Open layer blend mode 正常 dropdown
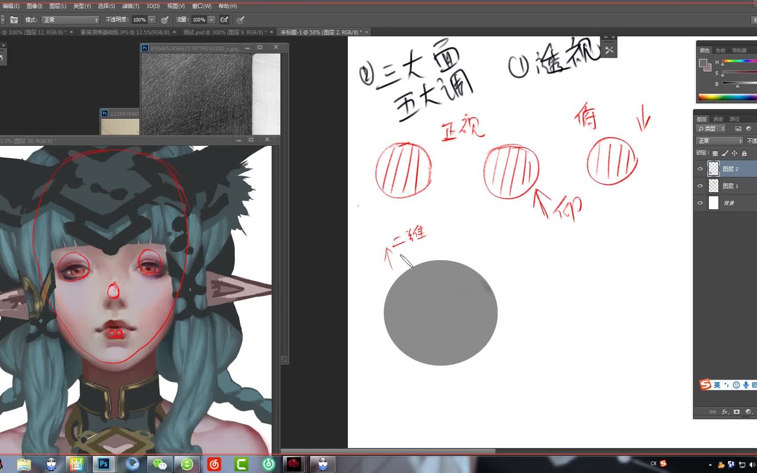The image size is (757, 473). 719,141
